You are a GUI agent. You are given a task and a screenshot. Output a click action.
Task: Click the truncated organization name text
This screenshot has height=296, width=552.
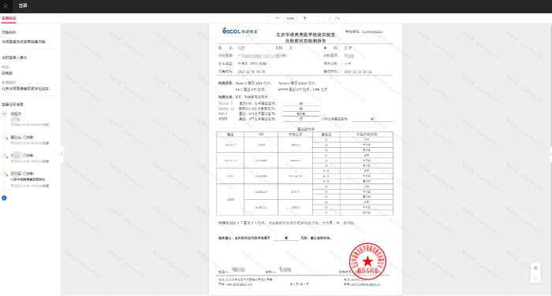(27, 89)
